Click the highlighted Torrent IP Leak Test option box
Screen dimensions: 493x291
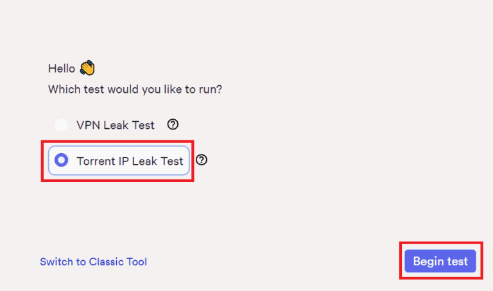click(119, 161)
